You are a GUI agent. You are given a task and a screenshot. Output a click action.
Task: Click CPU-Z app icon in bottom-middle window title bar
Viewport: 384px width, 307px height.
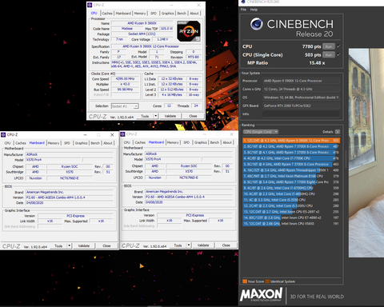(123, 134)
